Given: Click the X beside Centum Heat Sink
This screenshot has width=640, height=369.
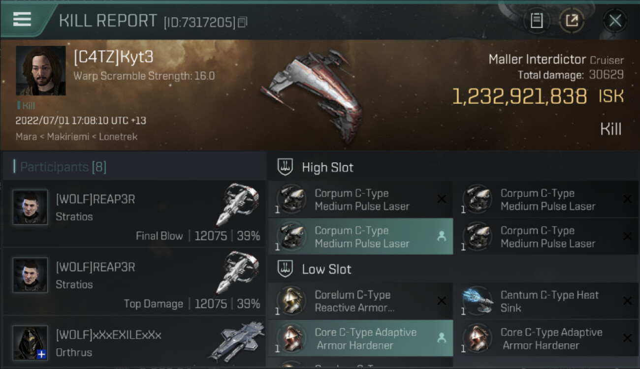Looking at the screenshot, I should click(627, 301).
